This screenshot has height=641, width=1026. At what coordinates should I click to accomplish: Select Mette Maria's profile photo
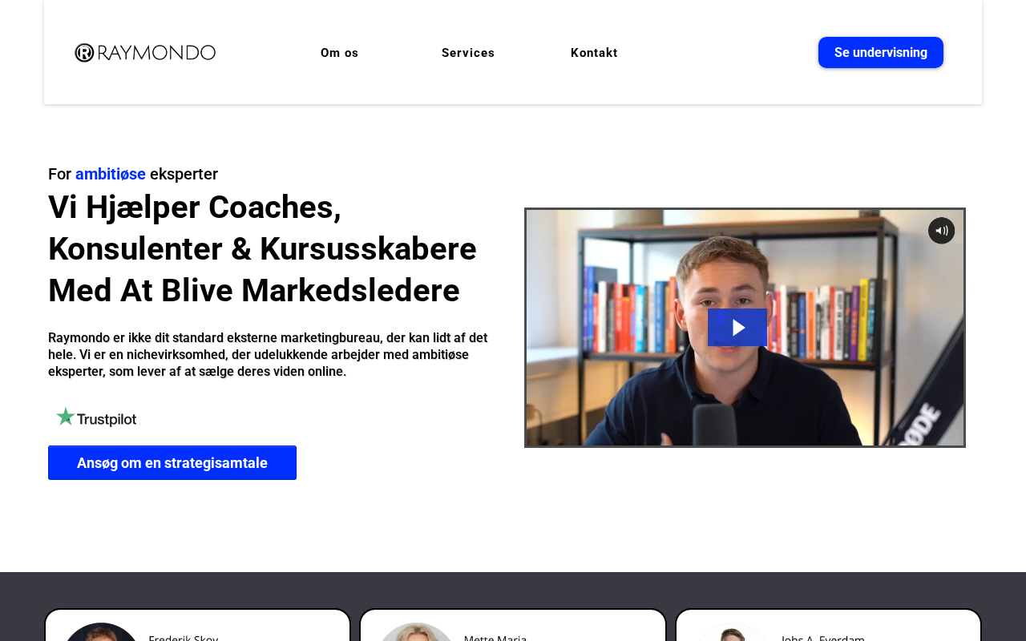pos(416,632)
